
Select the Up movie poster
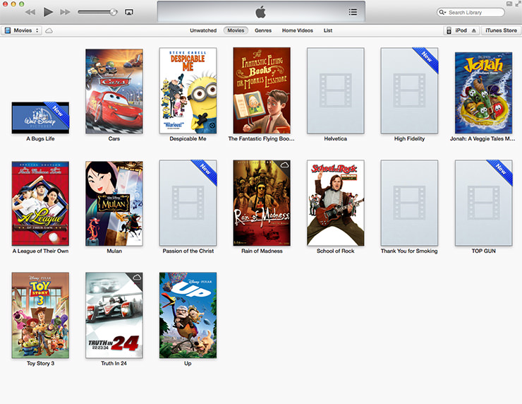(x=188, y=315)
